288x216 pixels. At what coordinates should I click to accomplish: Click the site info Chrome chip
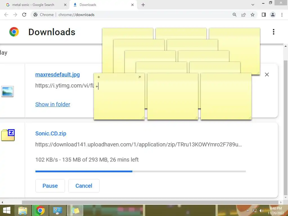click(43, 15)
